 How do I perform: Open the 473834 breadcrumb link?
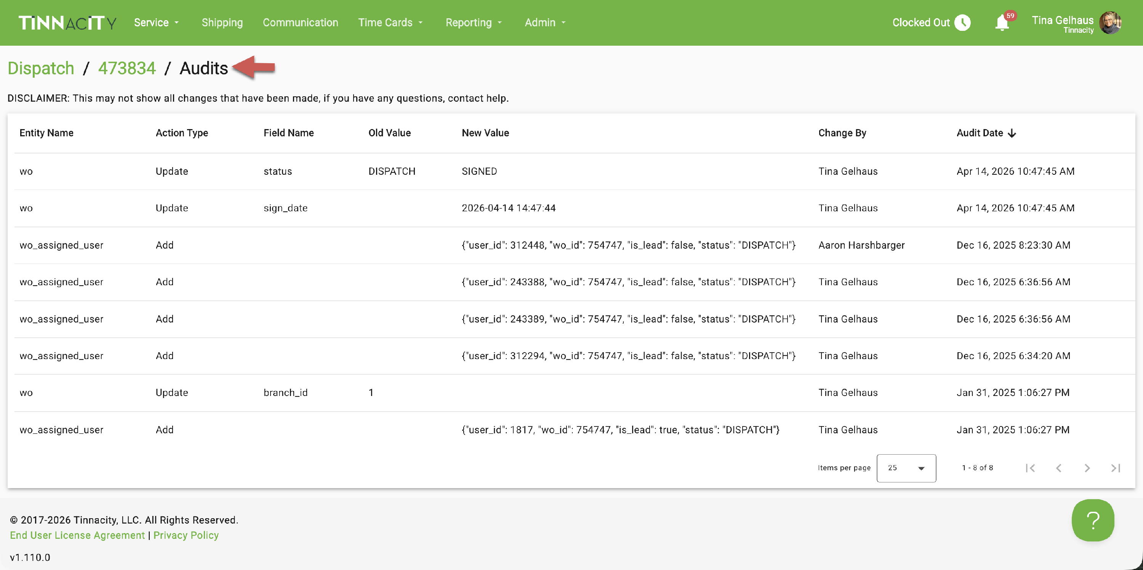pos(127,68)
